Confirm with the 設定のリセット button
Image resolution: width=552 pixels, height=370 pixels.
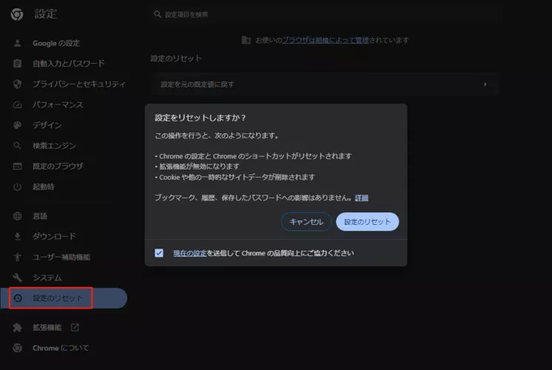(367, 222)
